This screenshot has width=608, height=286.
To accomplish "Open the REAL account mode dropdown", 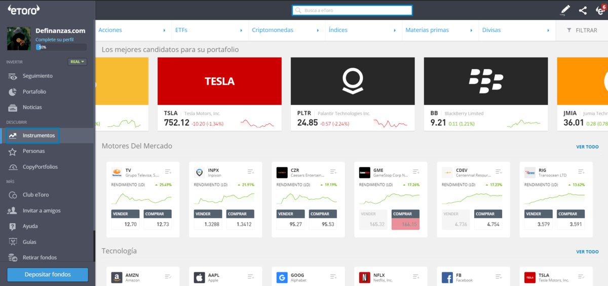I will 78,62.
